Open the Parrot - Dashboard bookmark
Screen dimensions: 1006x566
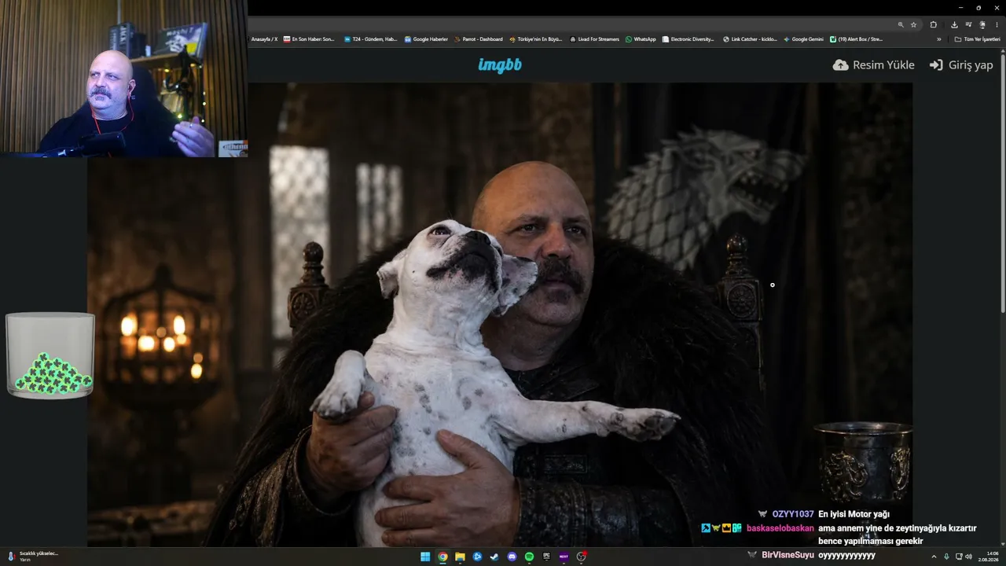[x=478, y=39]
